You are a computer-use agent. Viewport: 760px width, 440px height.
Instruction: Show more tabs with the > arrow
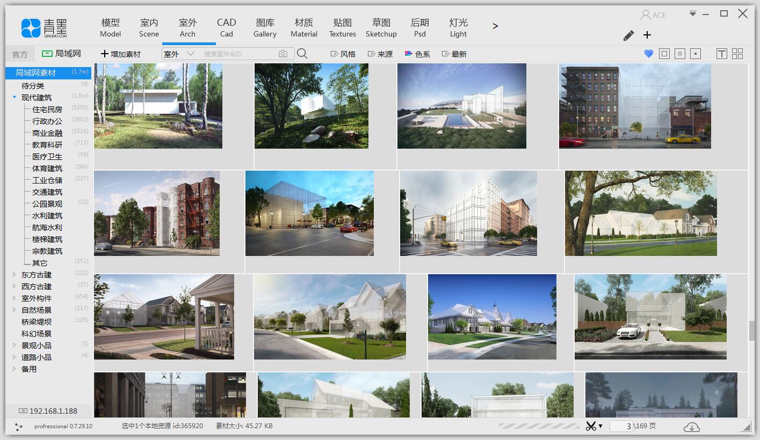coord(495,26)
